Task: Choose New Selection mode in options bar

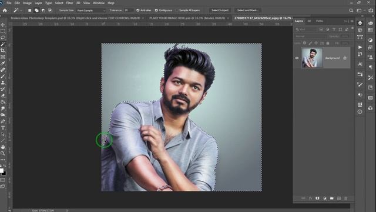Action: pos(30,11)
